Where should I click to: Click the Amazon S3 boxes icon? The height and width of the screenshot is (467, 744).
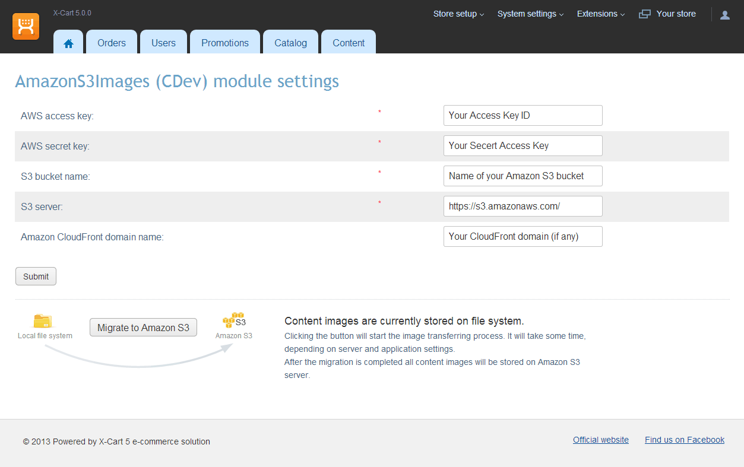(x=234, y=320)
